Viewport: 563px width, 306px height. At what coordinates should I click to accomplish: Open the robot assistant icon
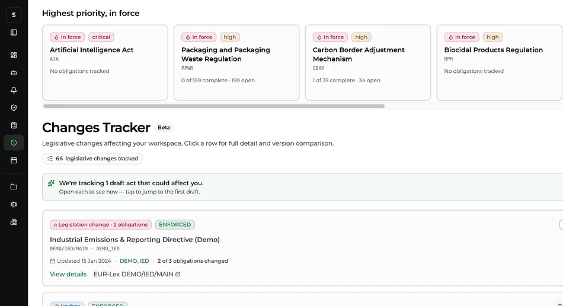14,72
